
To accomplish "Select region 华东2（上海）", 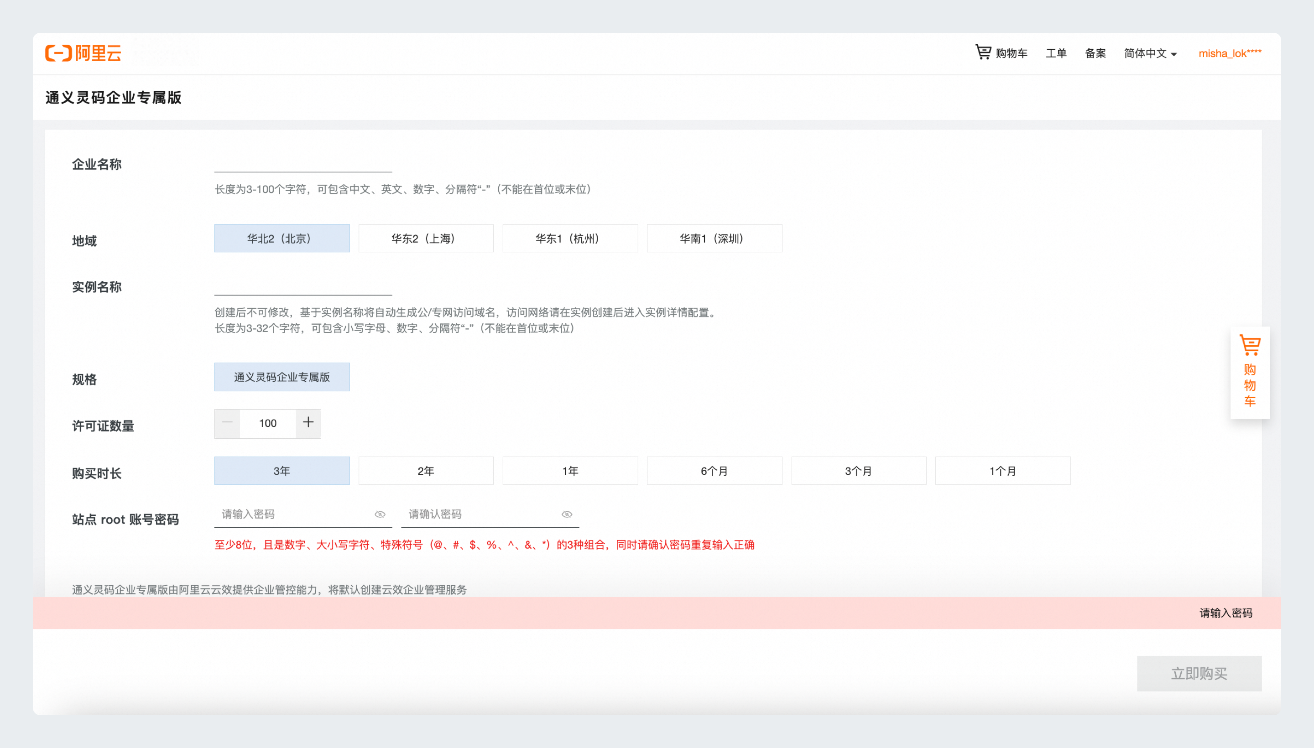I will tap(426, 239).
